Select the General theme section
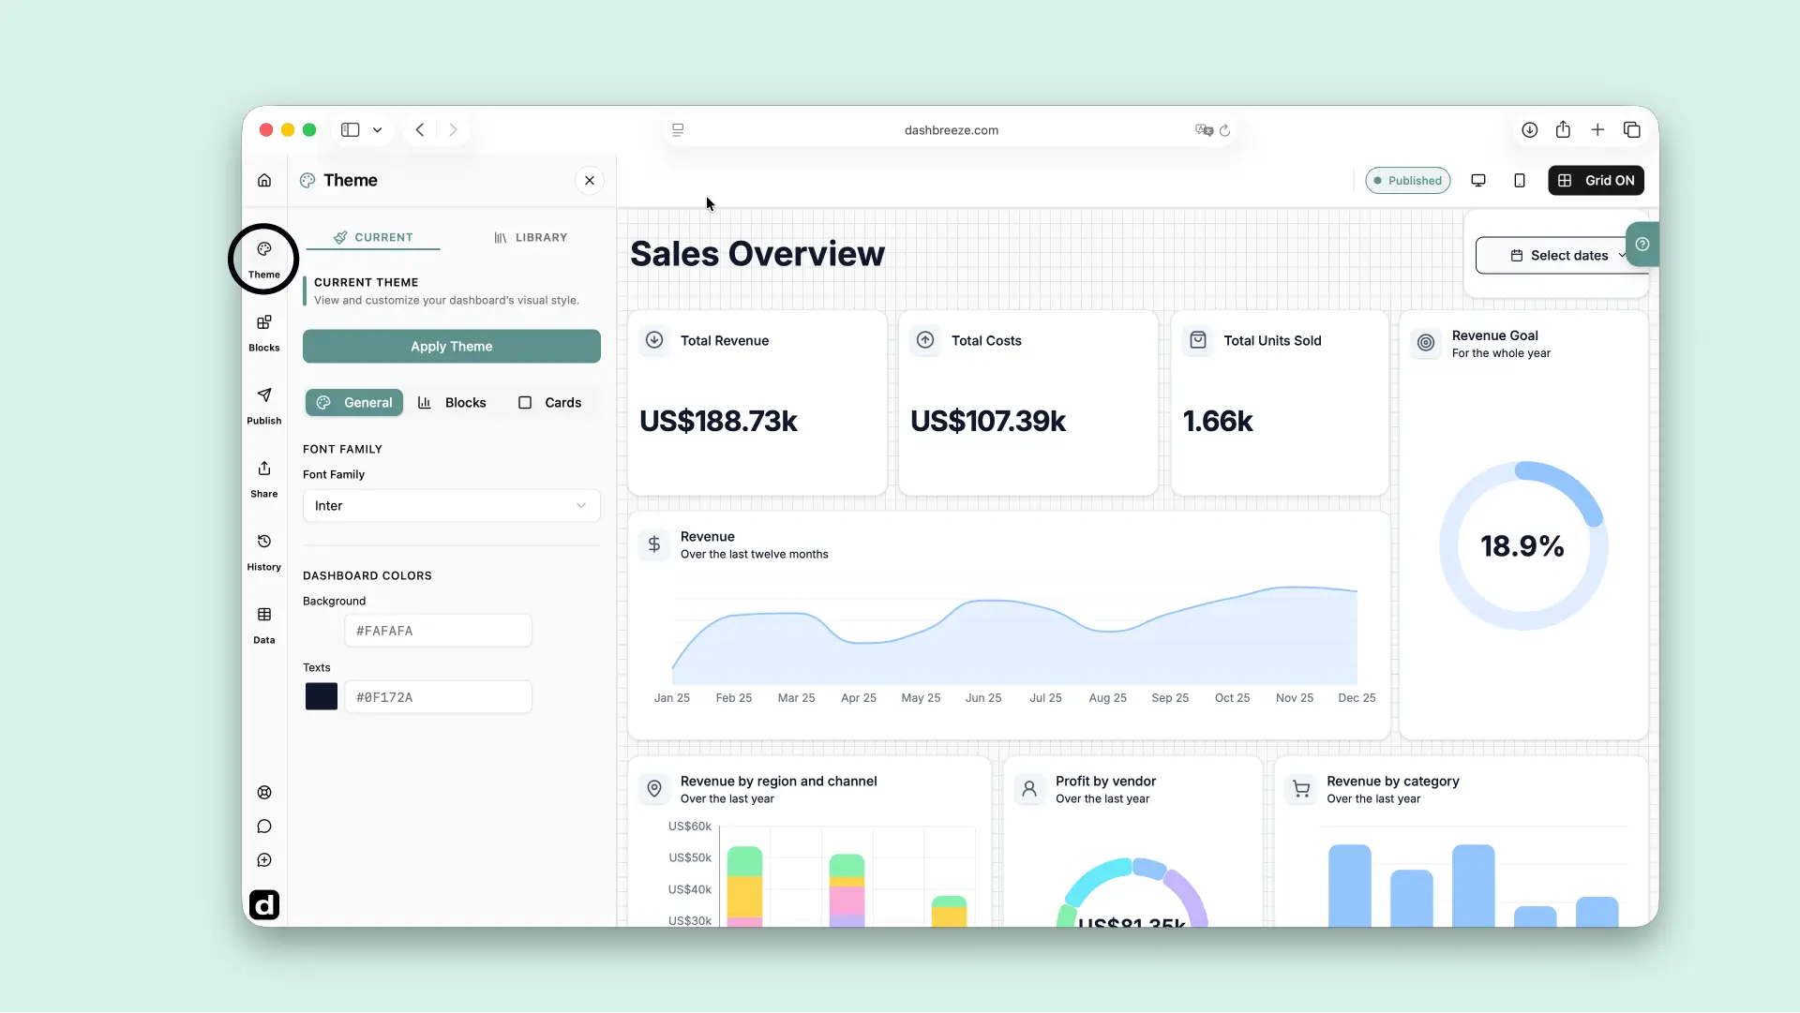1800x1013 pixels. click(x=353, y=403)
